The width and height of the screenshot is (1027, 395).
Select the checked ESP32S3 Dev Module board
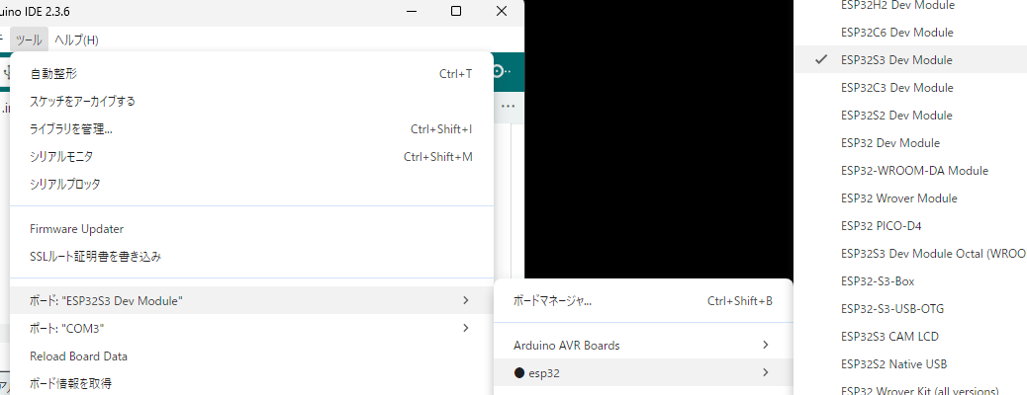[x=883, y=60]
